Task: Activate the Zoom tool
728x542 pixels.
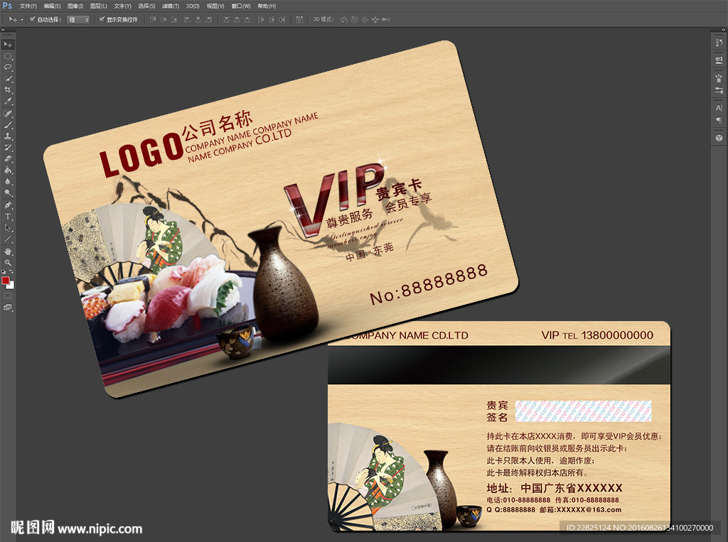Action: pyautogui.click(x=9, y=261)
